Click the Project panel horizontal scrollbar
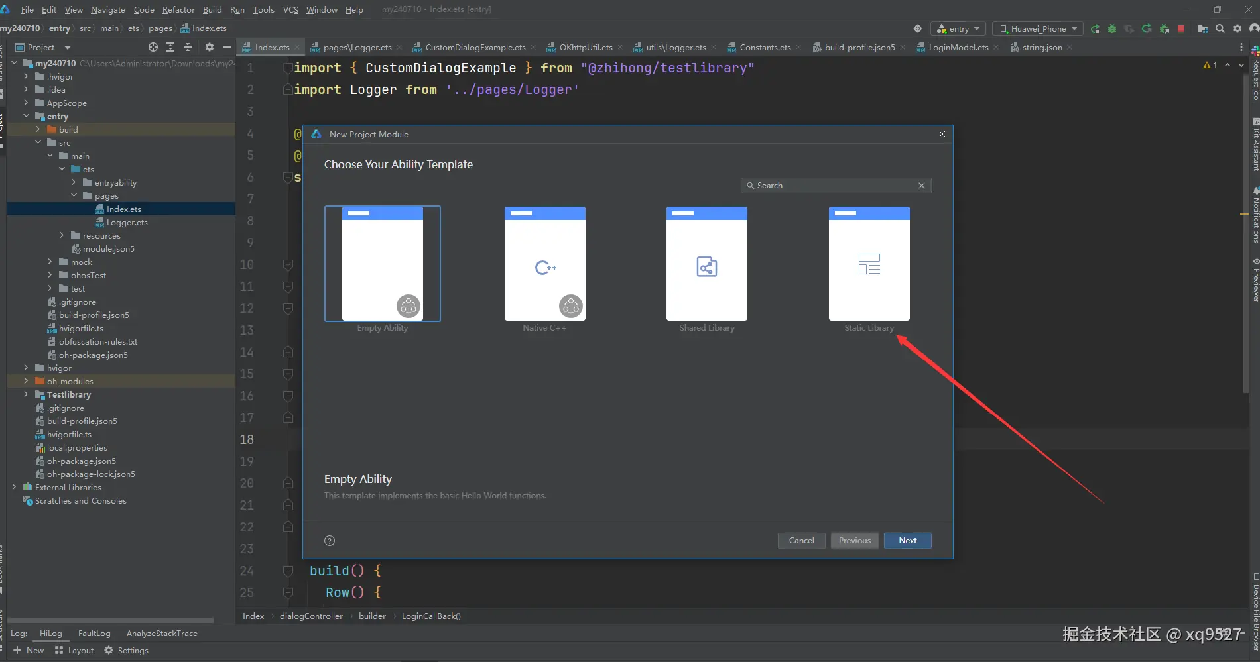The width and height of the screenshot is (1260, 662). point(110,621)
